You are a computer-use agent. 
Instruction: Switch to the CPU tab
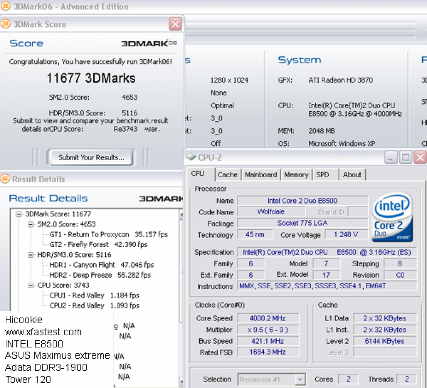click(x=201, y=174)
